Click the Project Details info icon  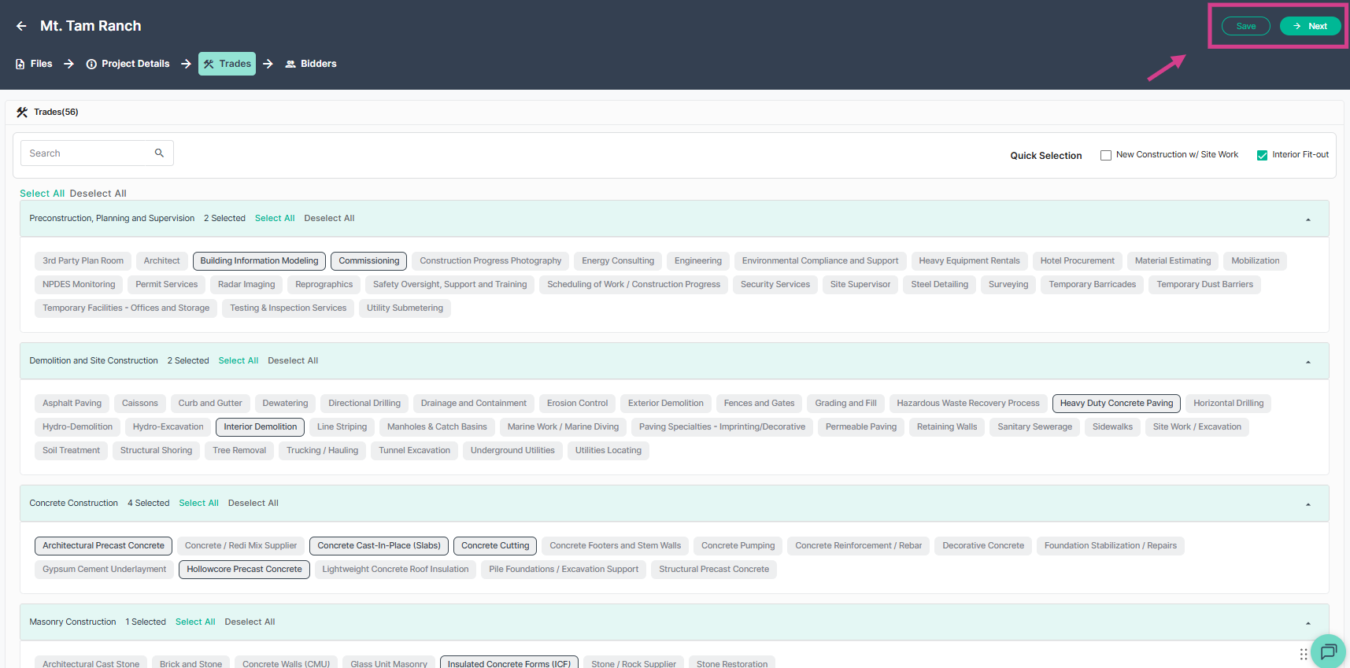91,64
